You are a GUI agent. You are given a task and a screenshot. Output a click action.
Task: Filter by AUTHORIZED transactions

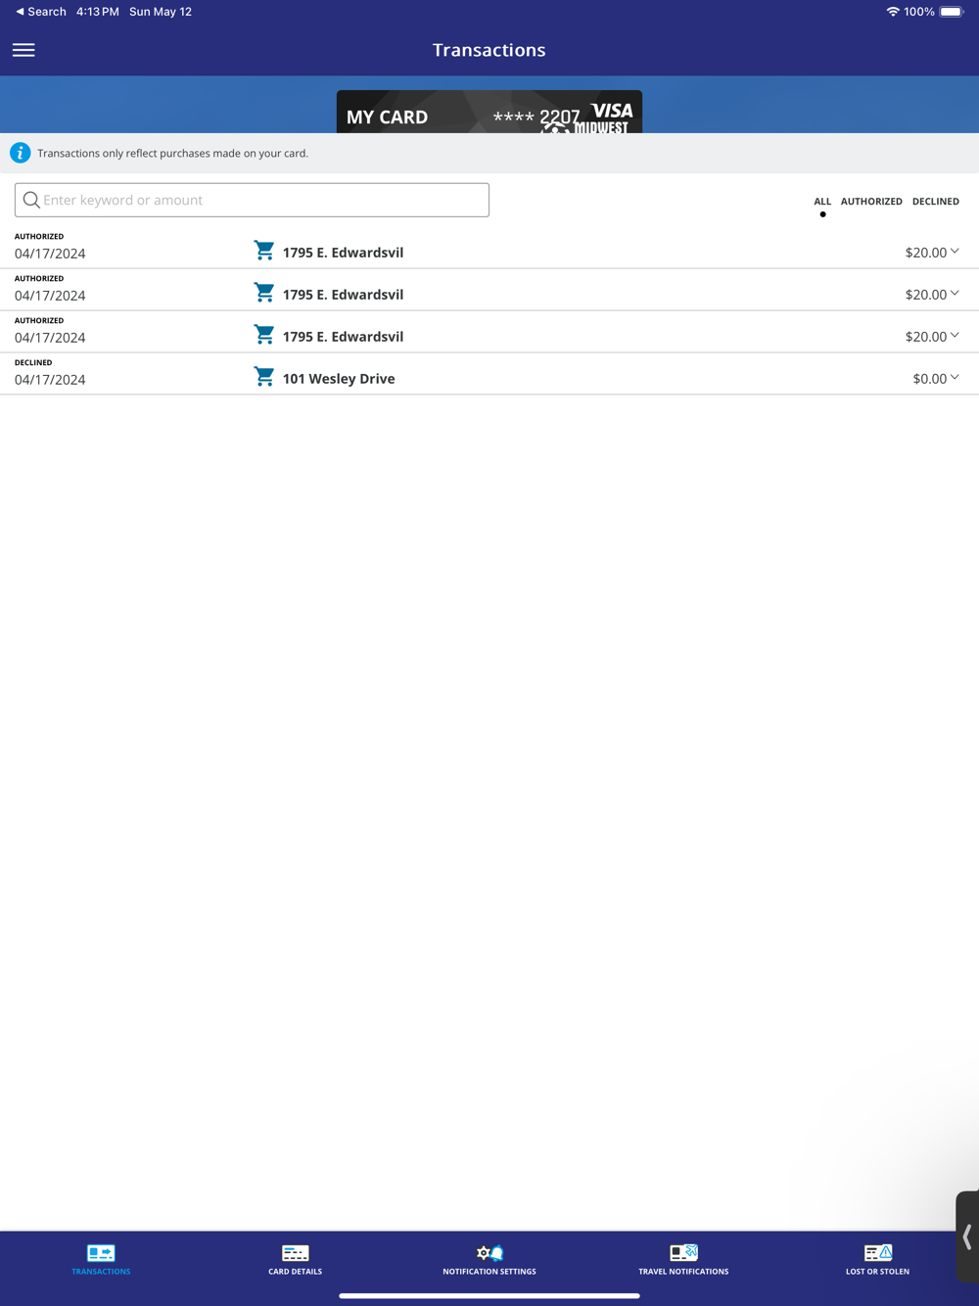coord(871,202)
